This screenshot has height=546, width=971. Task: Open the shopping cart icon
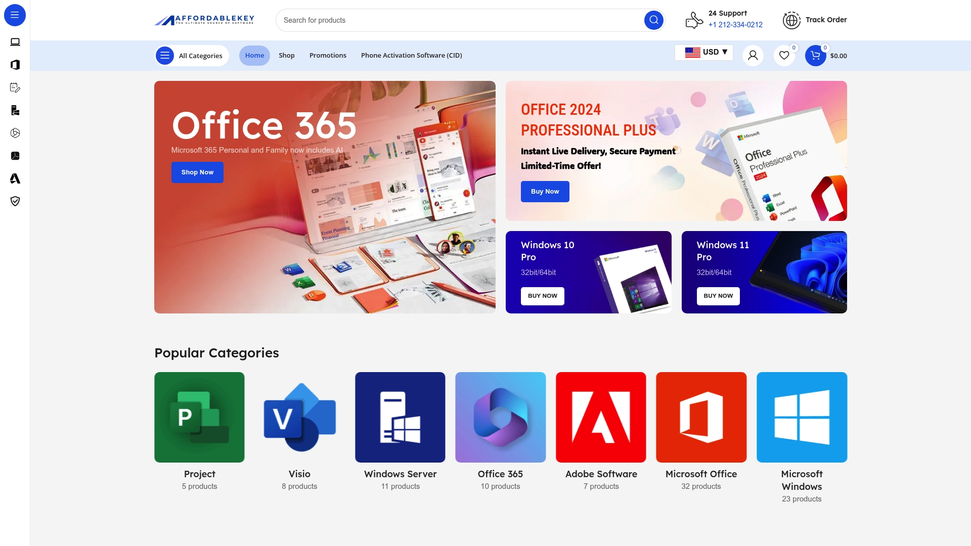(x=815, y=55)
